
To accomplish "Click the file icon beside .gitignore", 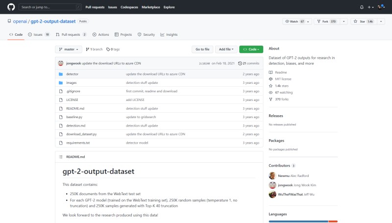I will coord(61,91).
